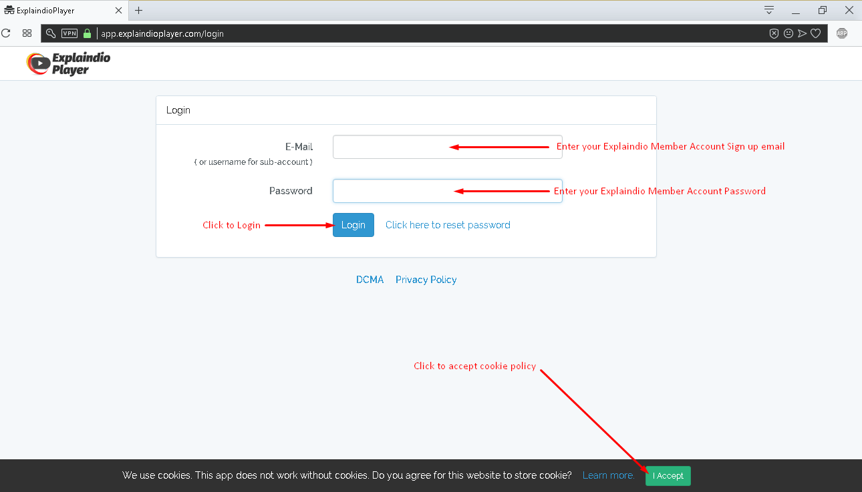This screenshot has width=862, height=492.
Task: Restore down the browser window
Action: (823, 10)
